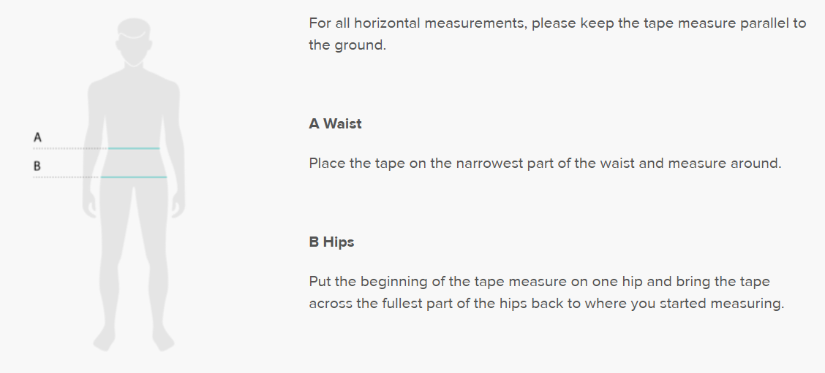Viewport: 825px width, 373px height.
Task: Click the horizontal measurements intro sentence
Action: tap(556, 34)
